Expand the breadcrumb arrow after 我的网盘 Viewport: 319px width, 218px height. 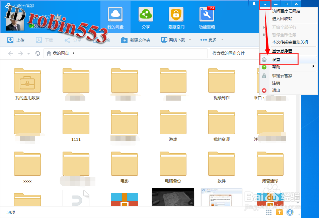pos(73,53)
